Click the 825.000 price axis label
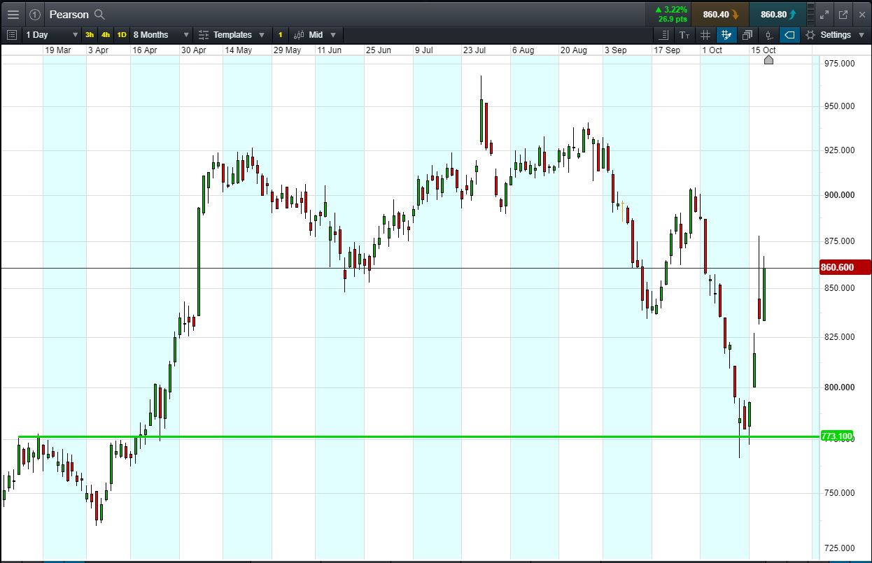This screenshot has height=563, width=872. point(838,337)
